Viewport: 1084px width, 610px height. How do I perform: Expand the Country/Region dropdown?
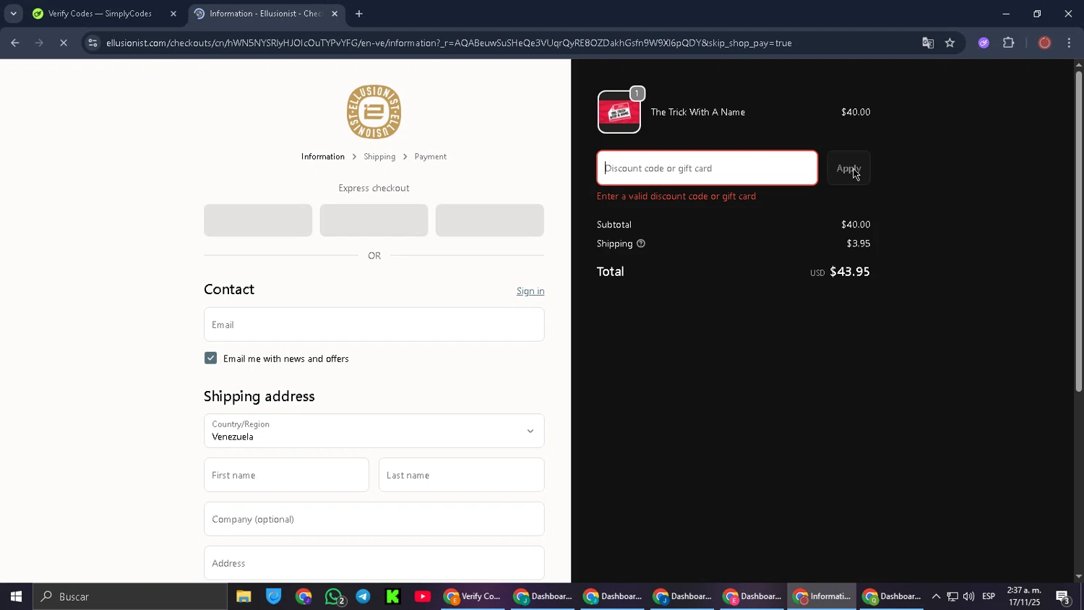tap(374, 431)
